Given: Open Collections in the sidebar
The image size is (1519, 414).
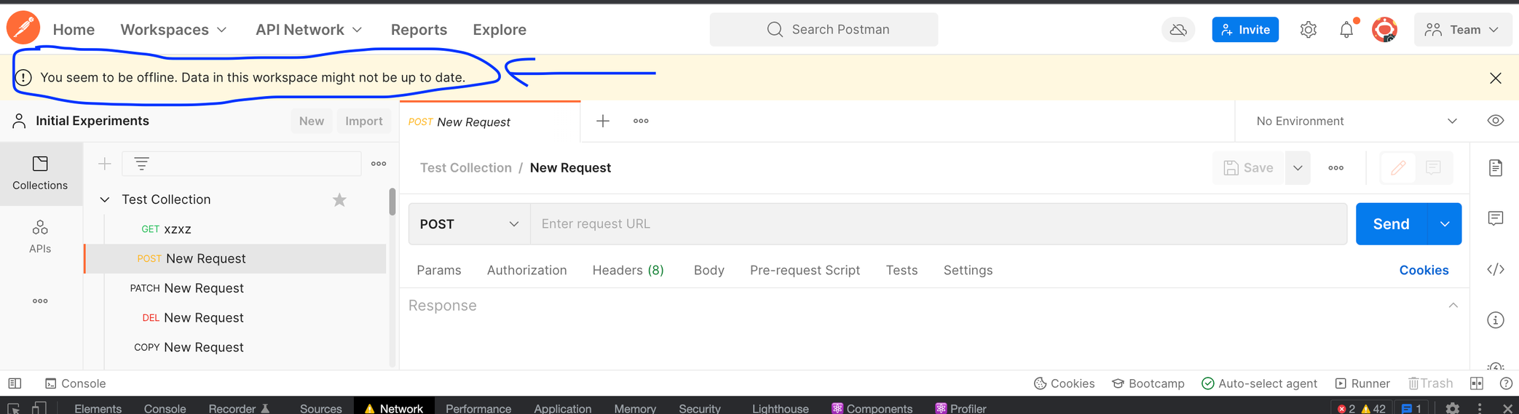Looking at the screenshot, I should tap(40, 173).
